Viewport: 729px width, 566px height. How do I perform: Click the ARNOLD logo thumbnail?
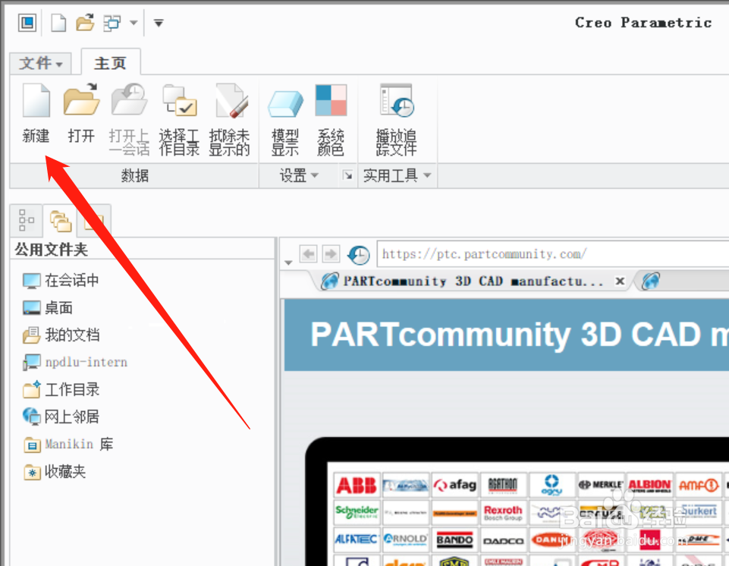(405, 539)
